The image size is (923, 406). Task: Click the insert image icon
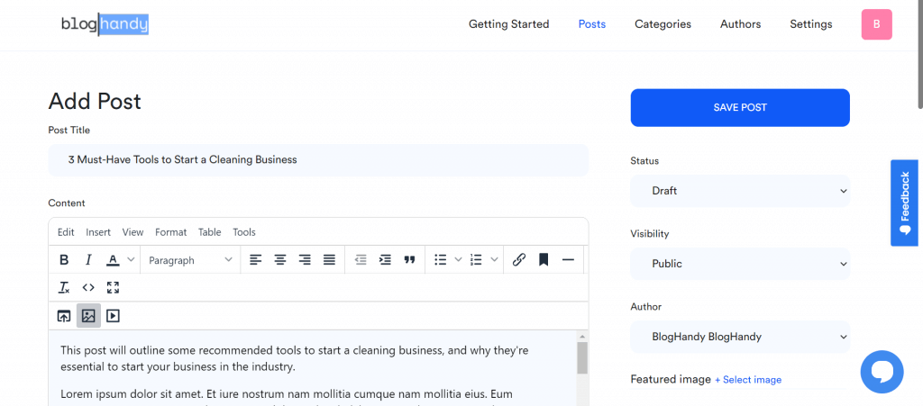(x=88, y=315)
